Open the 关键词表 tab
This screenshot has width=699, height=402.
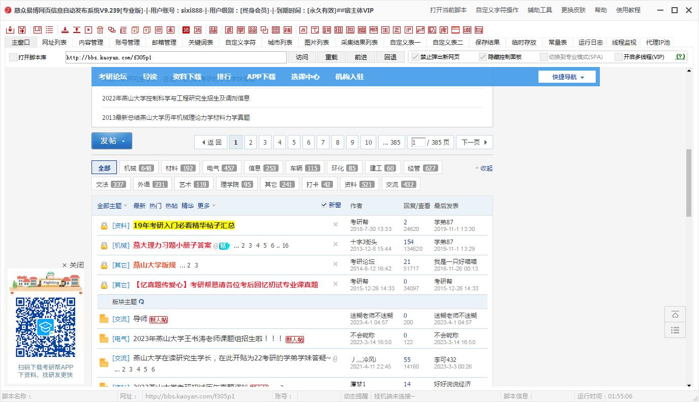point(201,43)
